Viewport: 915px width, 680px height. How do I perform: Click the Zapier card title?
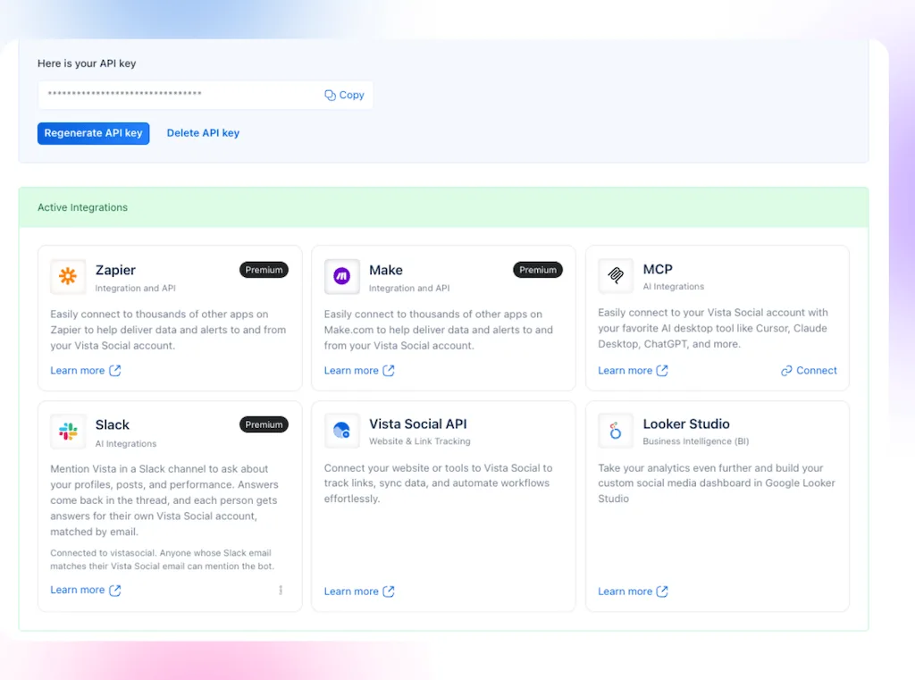(115, 270)
